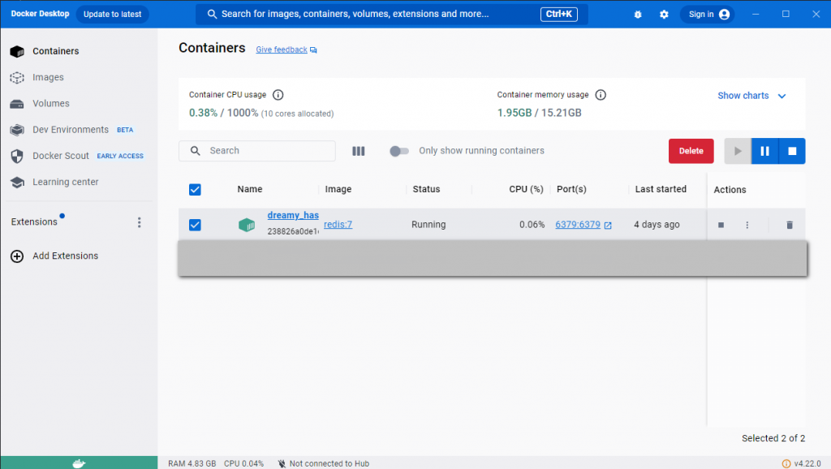This screenshot has height=469, width=831.
Task: Click the Dev Environments box icon
Action: 17,130
